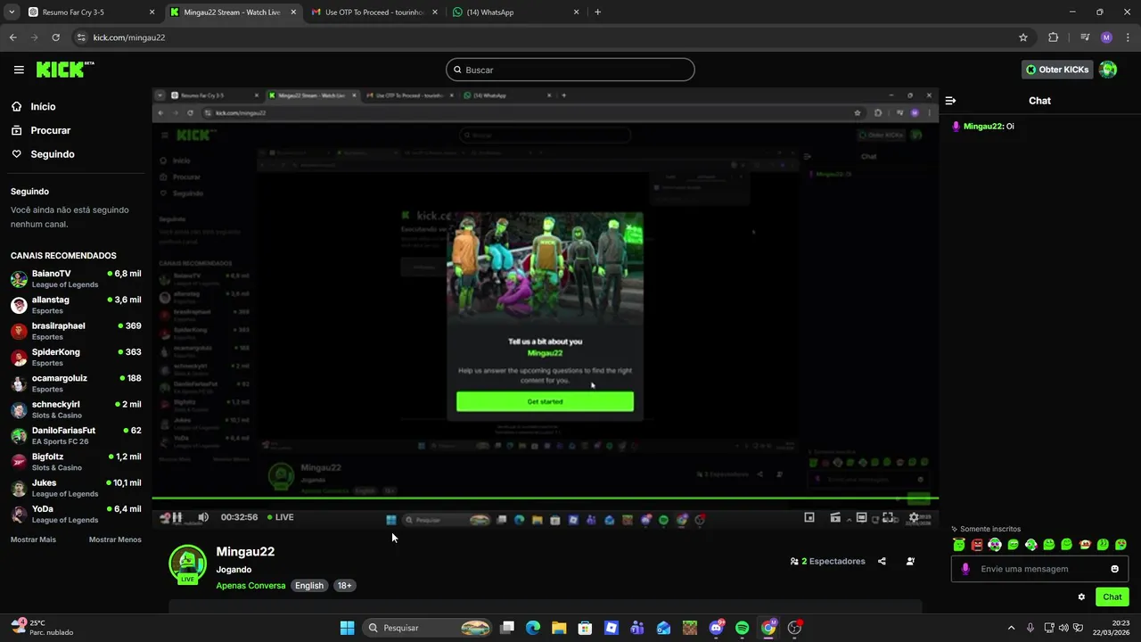Open the profile avatar menu at top right
The height and width of the screenshot is (642, 1141).
pos(1108,70)
